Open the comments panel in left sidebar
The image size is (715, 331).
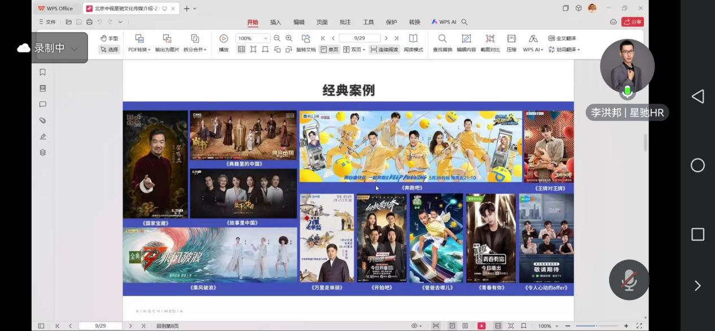tap(42, 104)
